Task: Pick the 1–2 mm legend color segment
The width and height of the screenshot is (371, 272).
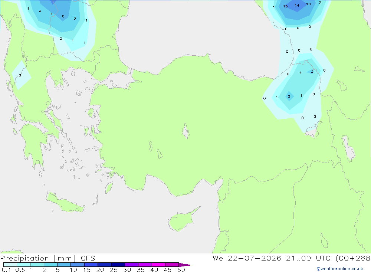Action: click(37, 265)
